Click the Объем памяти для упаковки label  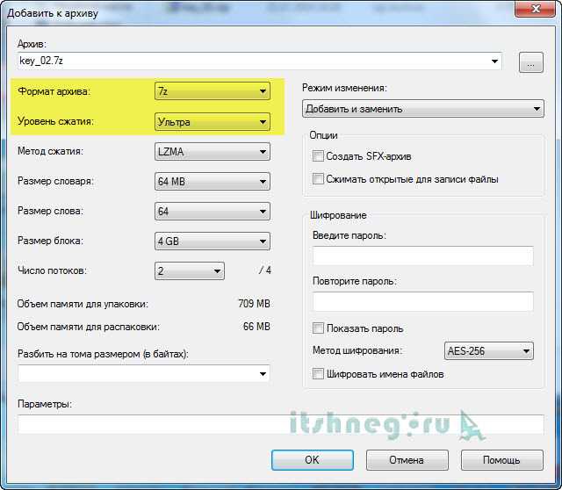tap(83, 305)
